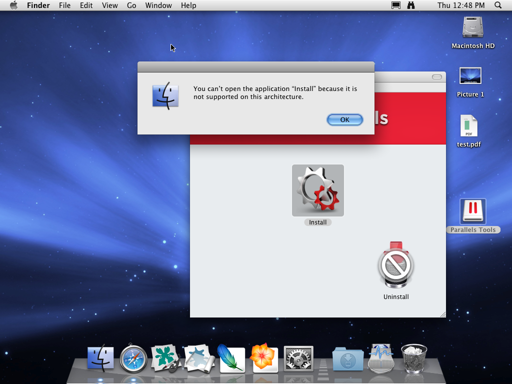The width and height of the screenshot is (512, 384).
Task: Select the test.pdf file on the desktop
Action: point(468,125)
